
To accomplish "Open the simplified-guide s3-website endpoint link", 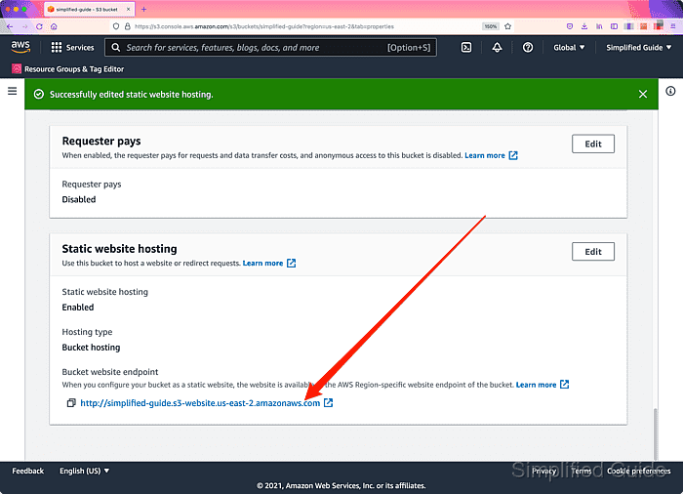I will tap(200, 403).
